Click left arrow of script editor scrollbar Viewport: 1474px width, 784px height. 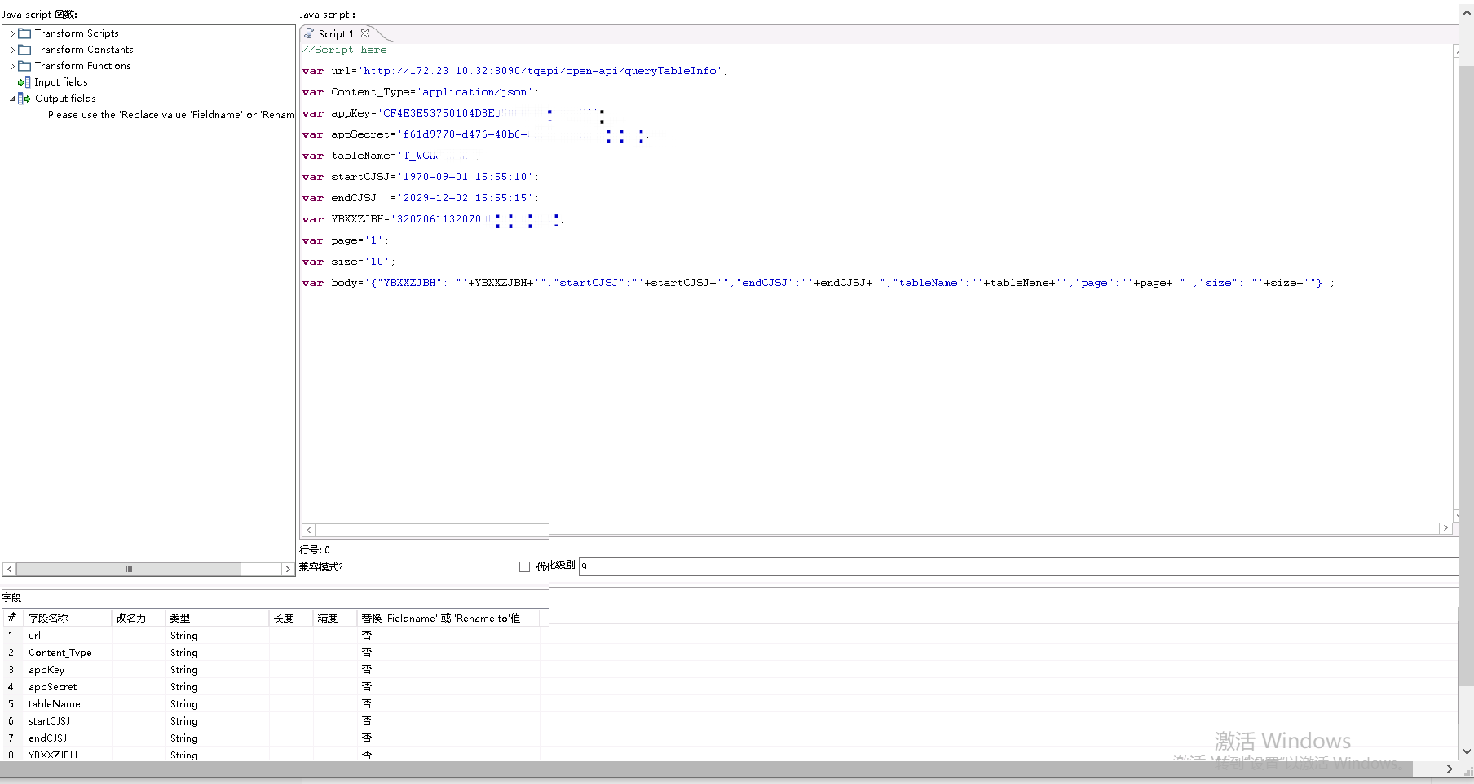pyautogui.click(x=308, y=530)
